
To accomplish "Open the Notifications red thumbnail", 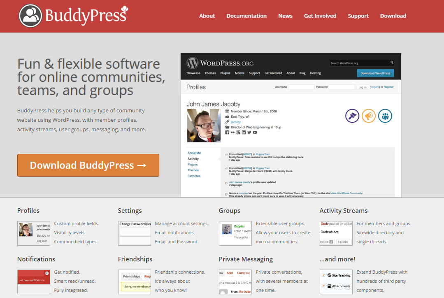I will click(x=34, y=282).
